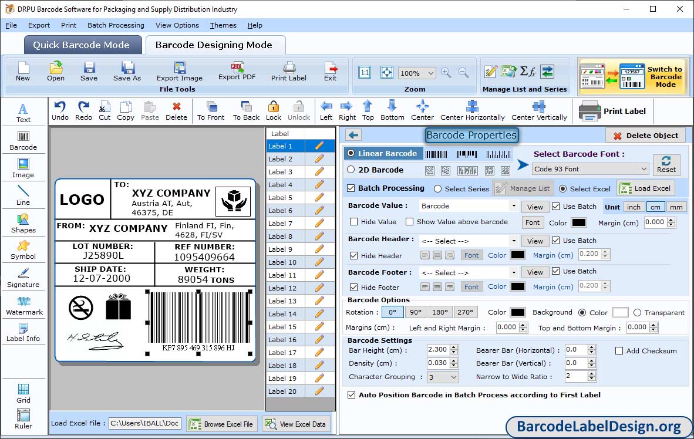Click Export Image tool
Viewport: 694px width, 439px height.
(179, 72)
